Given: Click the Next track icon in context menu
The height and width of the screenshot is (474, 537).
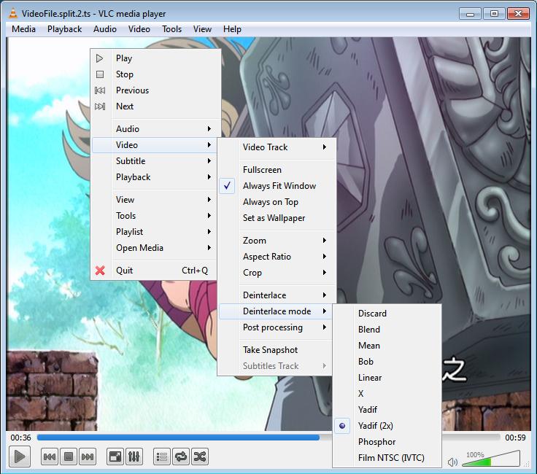Looking at the screenshot, I should [x=100, y=106].
